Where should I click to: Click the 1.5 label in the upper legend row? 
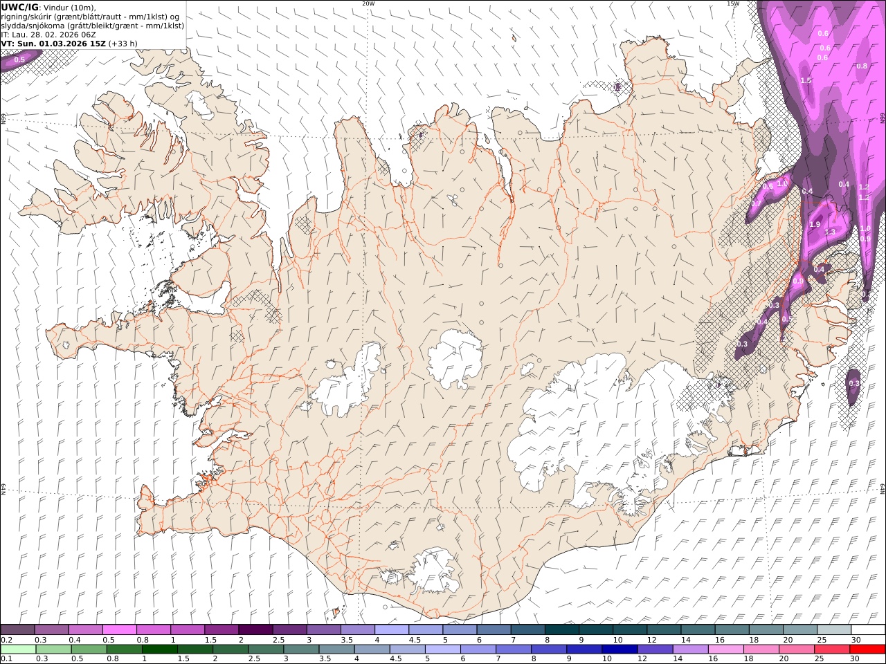[210, 640]
